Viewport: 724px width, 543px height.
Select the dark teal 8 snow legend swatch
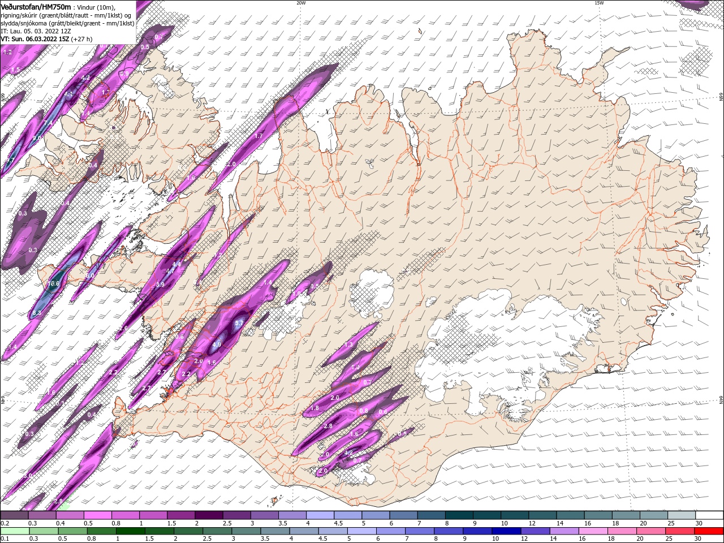click(459, 515)
